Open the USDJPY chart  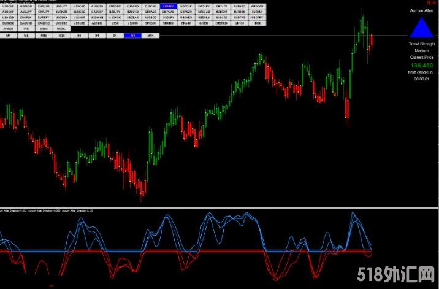[x=62, y=6]
